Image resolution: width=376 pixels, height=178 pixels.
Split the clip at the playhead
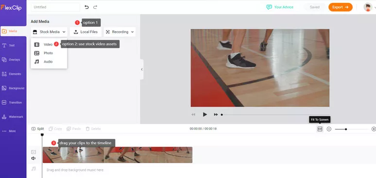(37, 129)
